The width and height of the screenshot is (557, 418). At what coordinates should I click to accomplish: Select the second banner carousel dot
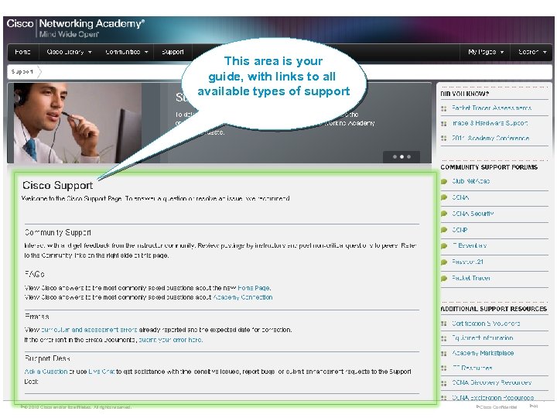(x=402, y=156)
